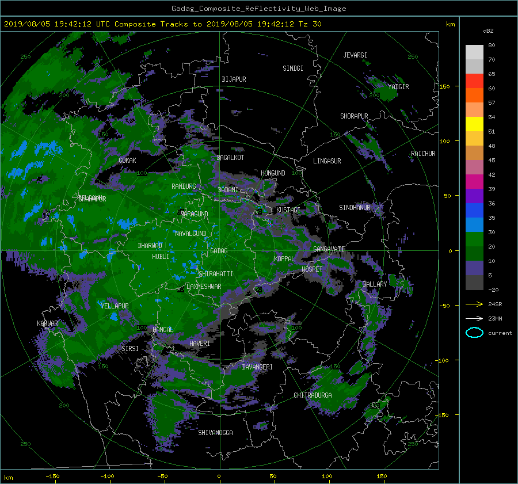Viewport: 518px width, 484px height.
Task: Click the HOSPET city label
Action: pyautogui.click(x=312, y=269)
